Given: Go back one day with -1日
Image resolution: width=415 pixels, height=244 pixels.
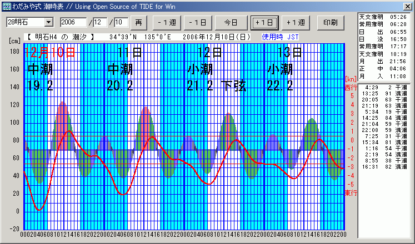Looking at the screenshot, I should 199,22.
